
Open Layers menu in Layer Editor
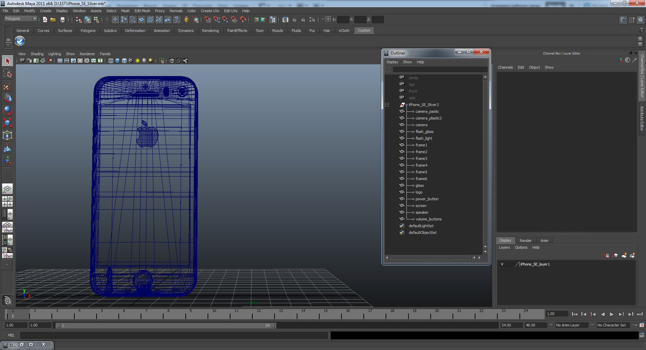(504, 247)
